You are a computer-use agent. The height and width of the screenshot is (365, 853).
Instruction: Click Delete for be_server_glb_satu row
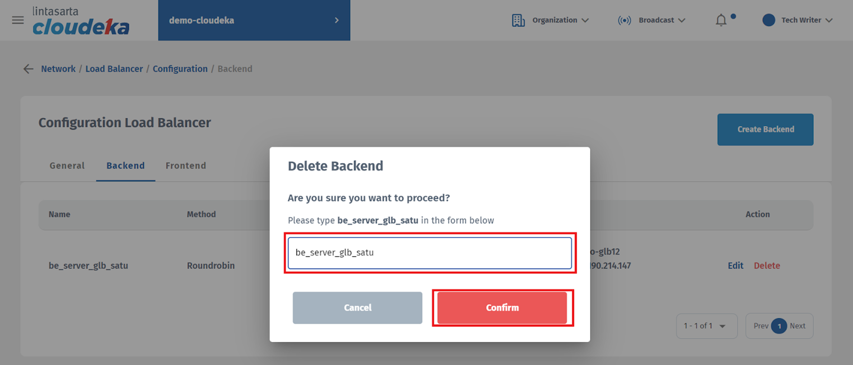point(767,266)
